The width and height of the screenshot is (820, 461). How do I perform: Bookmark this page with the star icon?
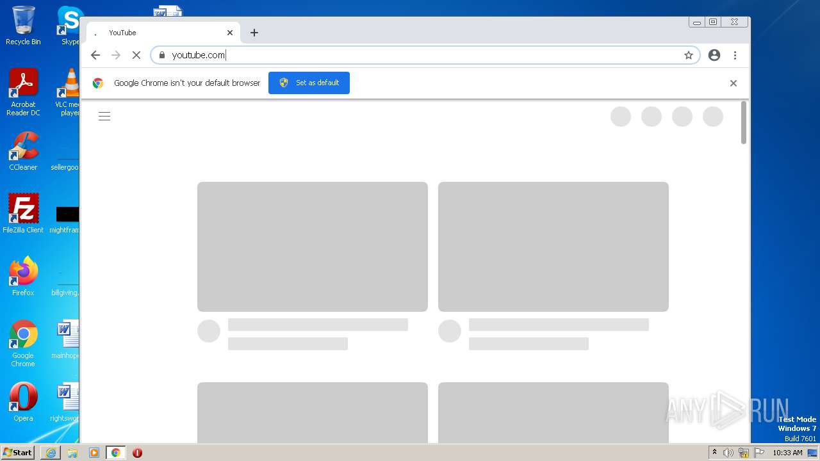point(689,55)
